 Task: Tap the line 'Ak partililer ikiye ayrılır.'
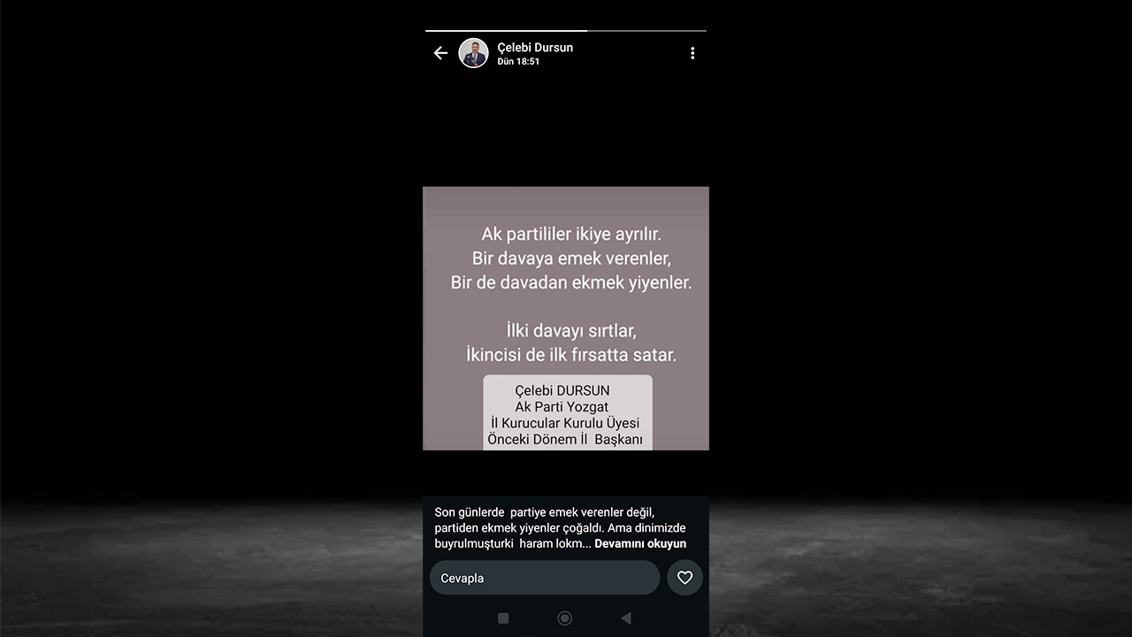pyautogui.click(x=570, y=234)
